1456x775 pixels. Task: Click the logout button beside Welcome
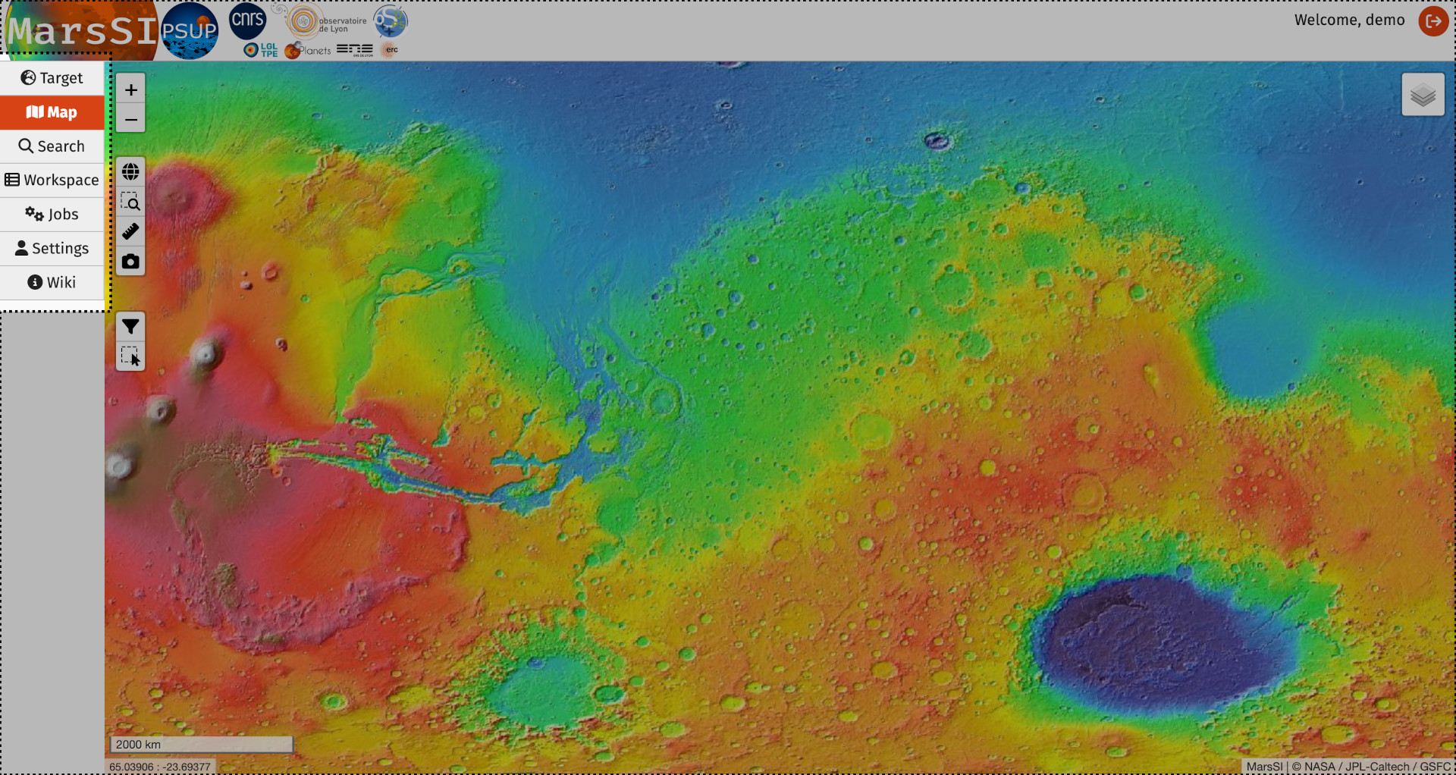click(1432, 21)
